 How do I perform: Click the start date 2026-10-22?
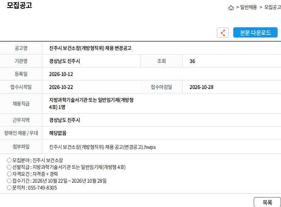pos(61,87)
